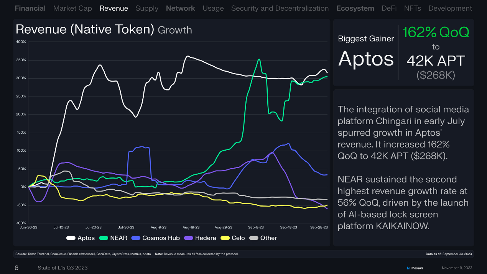Open Security and Decentralization tab

coord(280,8)
